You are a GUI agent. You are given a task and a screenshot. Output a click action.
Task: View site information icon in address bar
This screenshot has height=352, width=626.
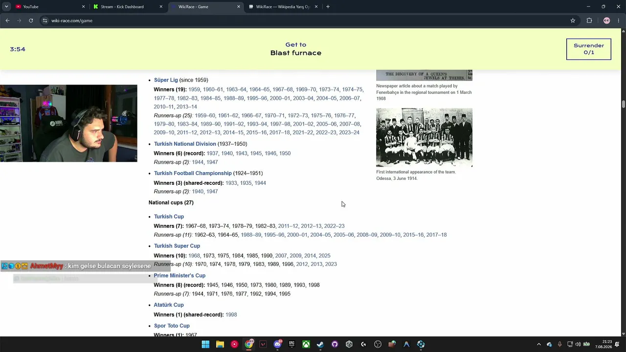pos(45,21)
